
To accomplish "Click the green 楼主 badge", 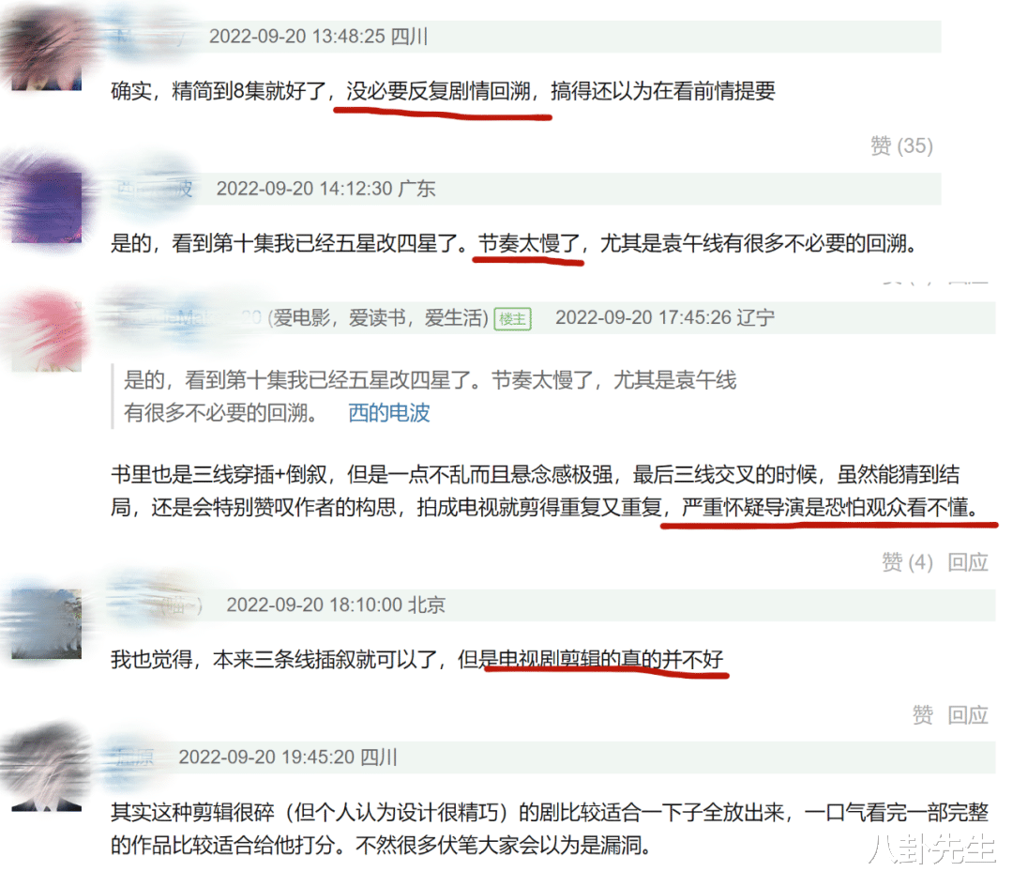I will pyautogui.click(x=512, y=319).
